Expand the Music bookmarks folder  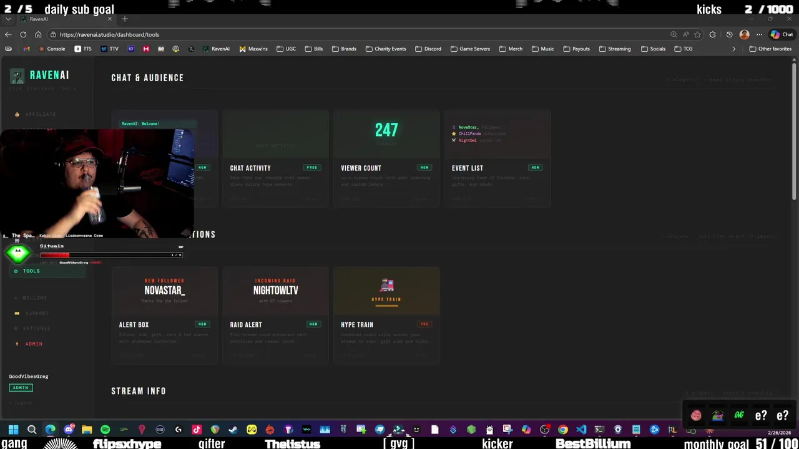click(x=542, y=49)
